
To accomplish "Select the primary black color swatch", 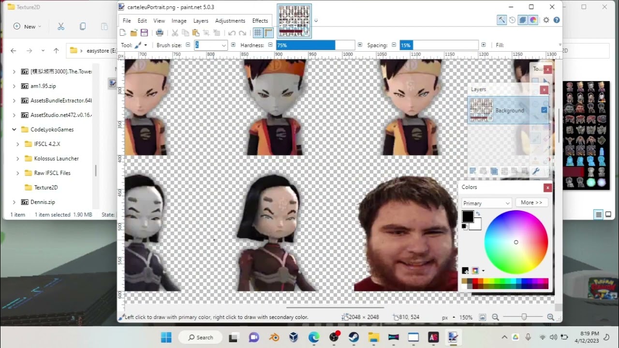I will [468, 217].
